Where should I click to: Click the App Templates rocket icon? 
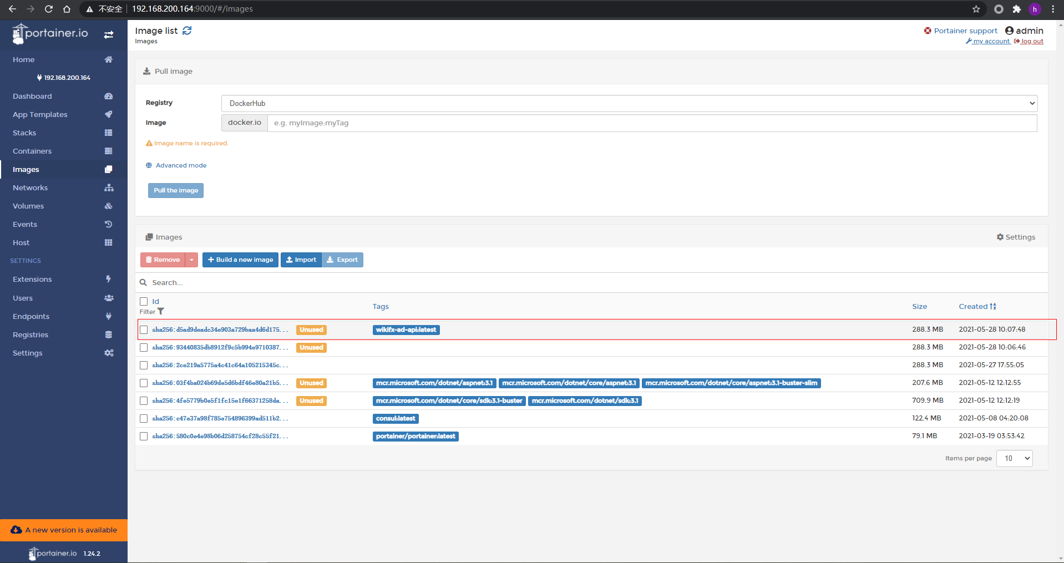(109, 114)
